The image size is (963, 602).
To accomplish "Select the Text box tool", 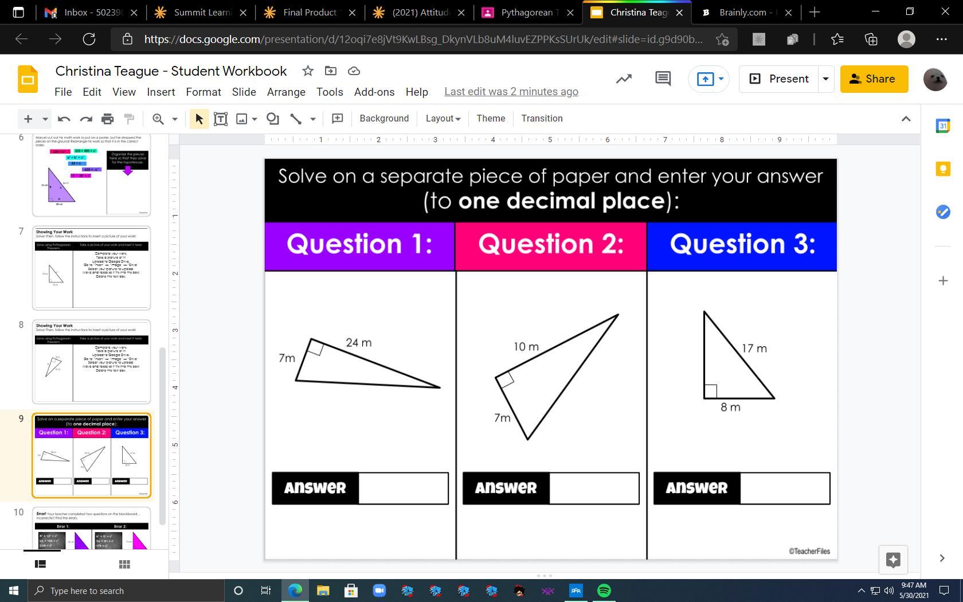I will point(221,119).
